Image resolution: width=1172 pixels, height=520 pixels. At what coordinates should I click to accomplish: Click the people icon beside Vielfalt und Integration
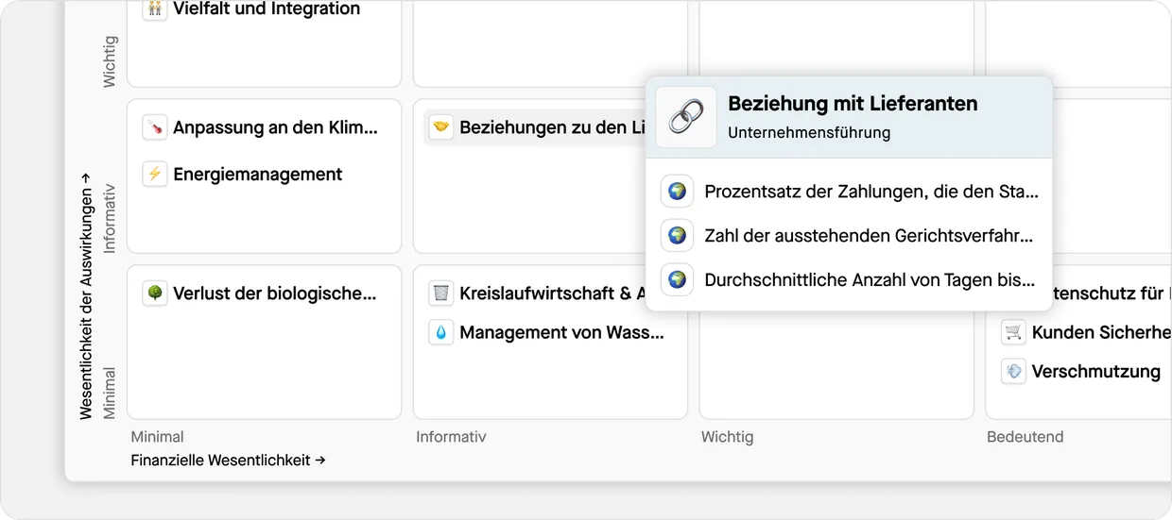click(x=155, y=9)
